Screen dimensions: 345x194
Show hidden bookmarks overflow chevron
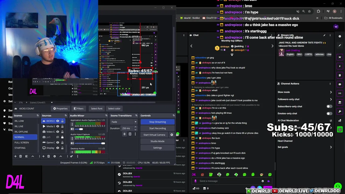point(317,18)
